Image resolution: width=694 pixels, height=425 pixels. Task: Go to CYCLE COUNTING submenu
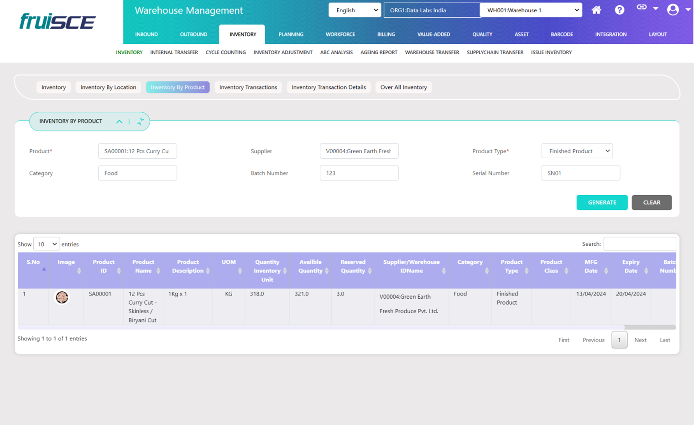(x=225, y=52)
